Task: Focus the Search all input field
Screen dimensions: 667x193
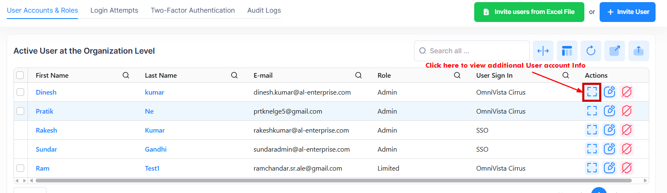Action: coord(472,51)
